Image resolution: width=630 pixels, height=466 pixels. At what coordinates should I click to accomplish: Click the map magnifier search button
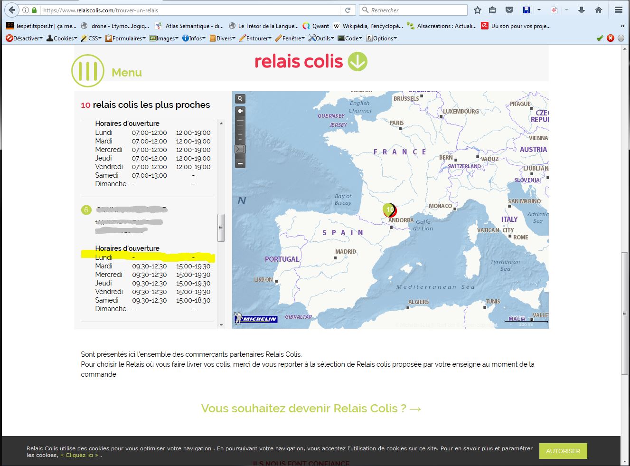[240, 99]
